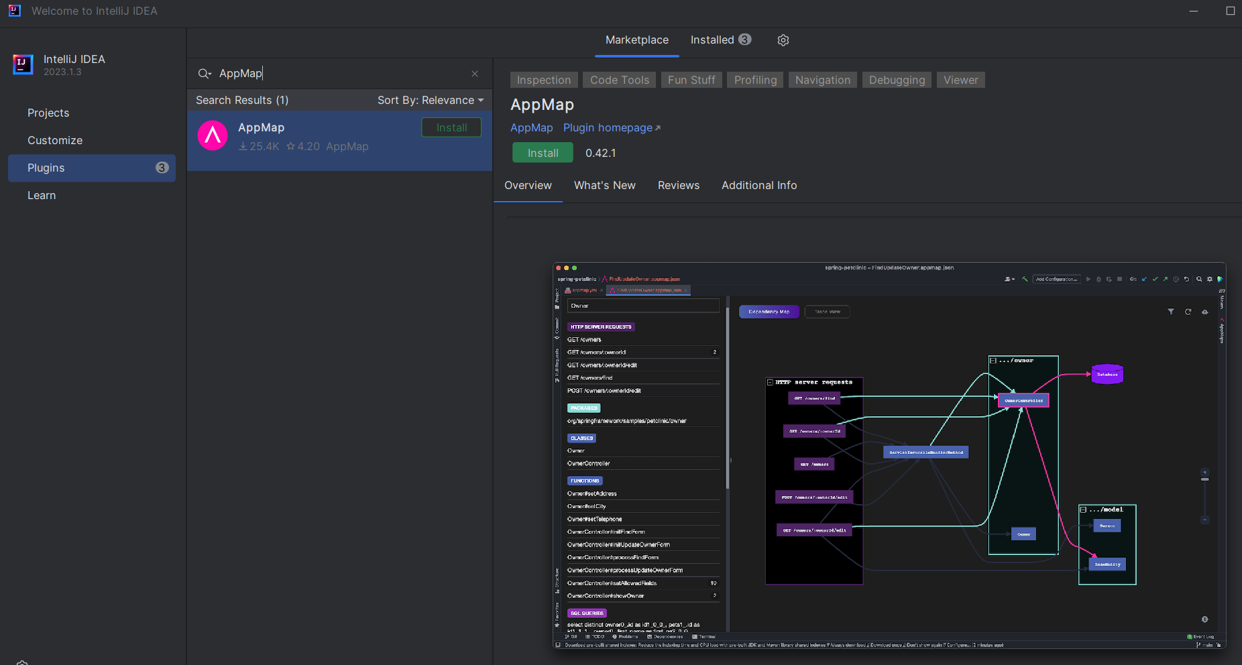Screen dimensions: 1242x665
Task: Open the Sort By Relevance dropdown
Action: click(x=430, y=100)
